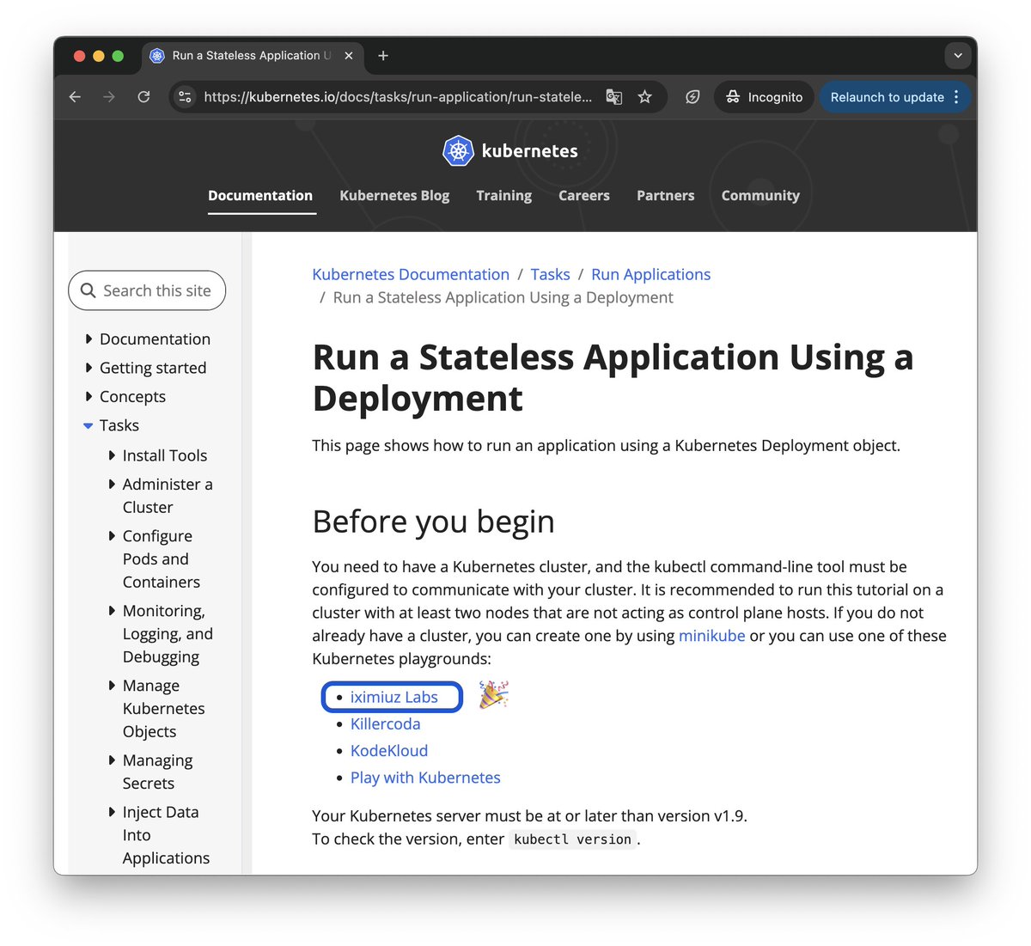Click Kubernetes Documentation breadcrumb link
The width and height of the screenshot is (1031, 946).
point(411,274)
